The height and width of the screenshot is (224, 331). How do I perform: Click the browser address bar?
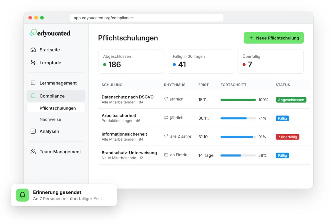point(146,18)
